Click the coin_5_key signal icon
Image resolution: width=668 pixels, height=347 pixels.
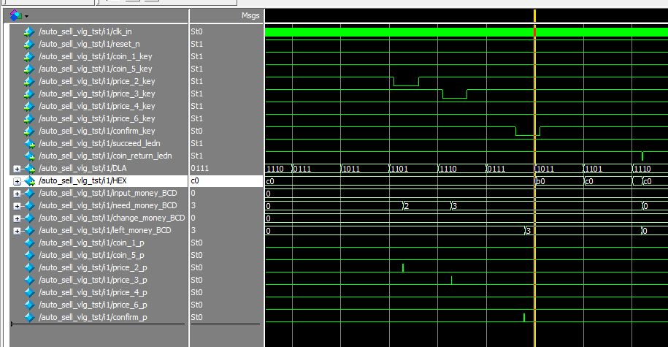point(29,69)
